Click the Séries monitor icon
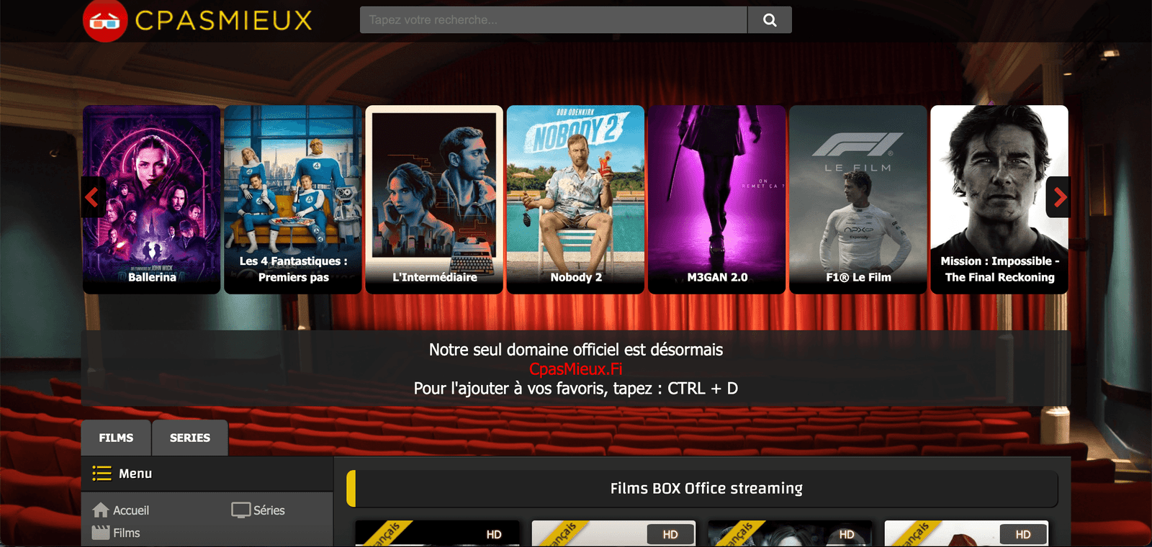Viewport: 1152px width, 547px height. click(x=240, y=510)
